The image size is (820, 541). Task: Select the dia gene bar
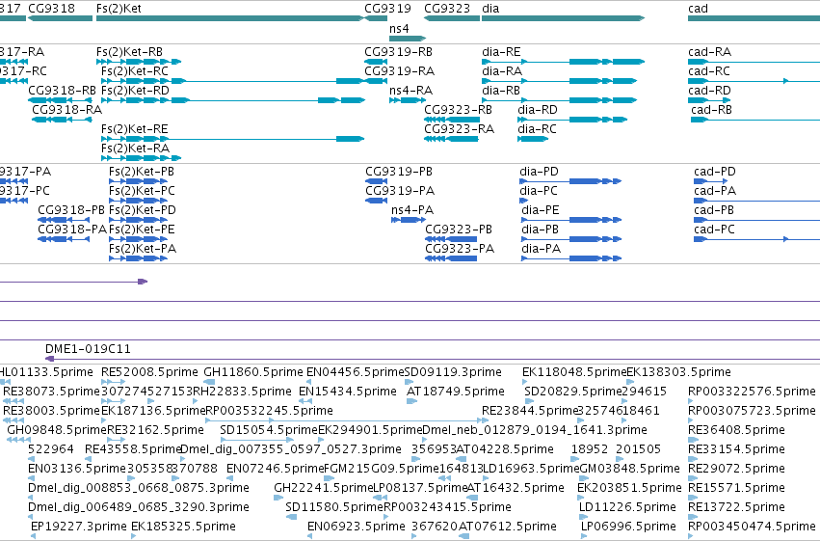click(x=563, y=18)
